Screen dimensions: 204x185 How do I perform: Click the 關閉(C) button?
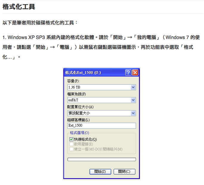coord(124,172)
